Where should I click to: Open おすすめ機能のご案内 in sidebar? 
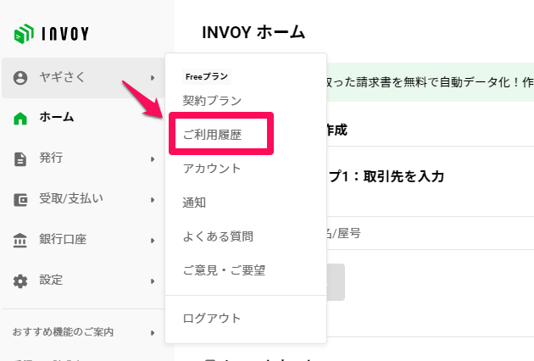click(x=63, y=332)
